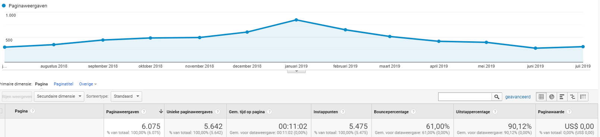Open help icon next to Paginawaarde
The image size is (600, 137).
[x=569, y=112]
